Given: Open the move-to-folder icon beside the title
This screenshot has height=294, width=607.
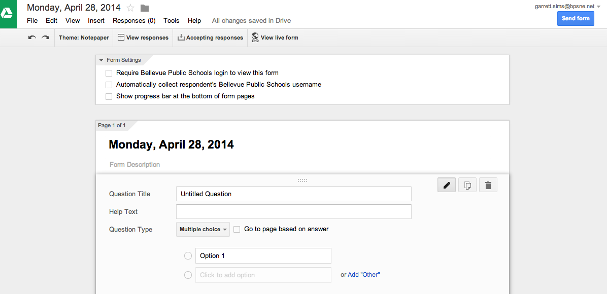Looking at the screenshot, I should click(145, 8).
